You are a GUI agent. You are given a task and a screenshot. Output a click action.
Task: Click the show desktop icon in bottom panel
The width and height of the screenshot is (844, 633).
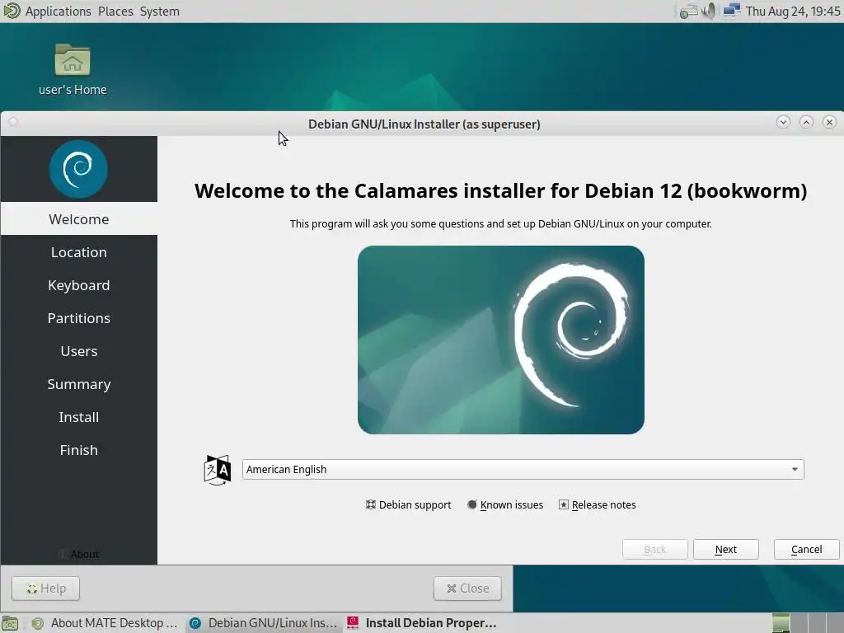click(10, 623)
